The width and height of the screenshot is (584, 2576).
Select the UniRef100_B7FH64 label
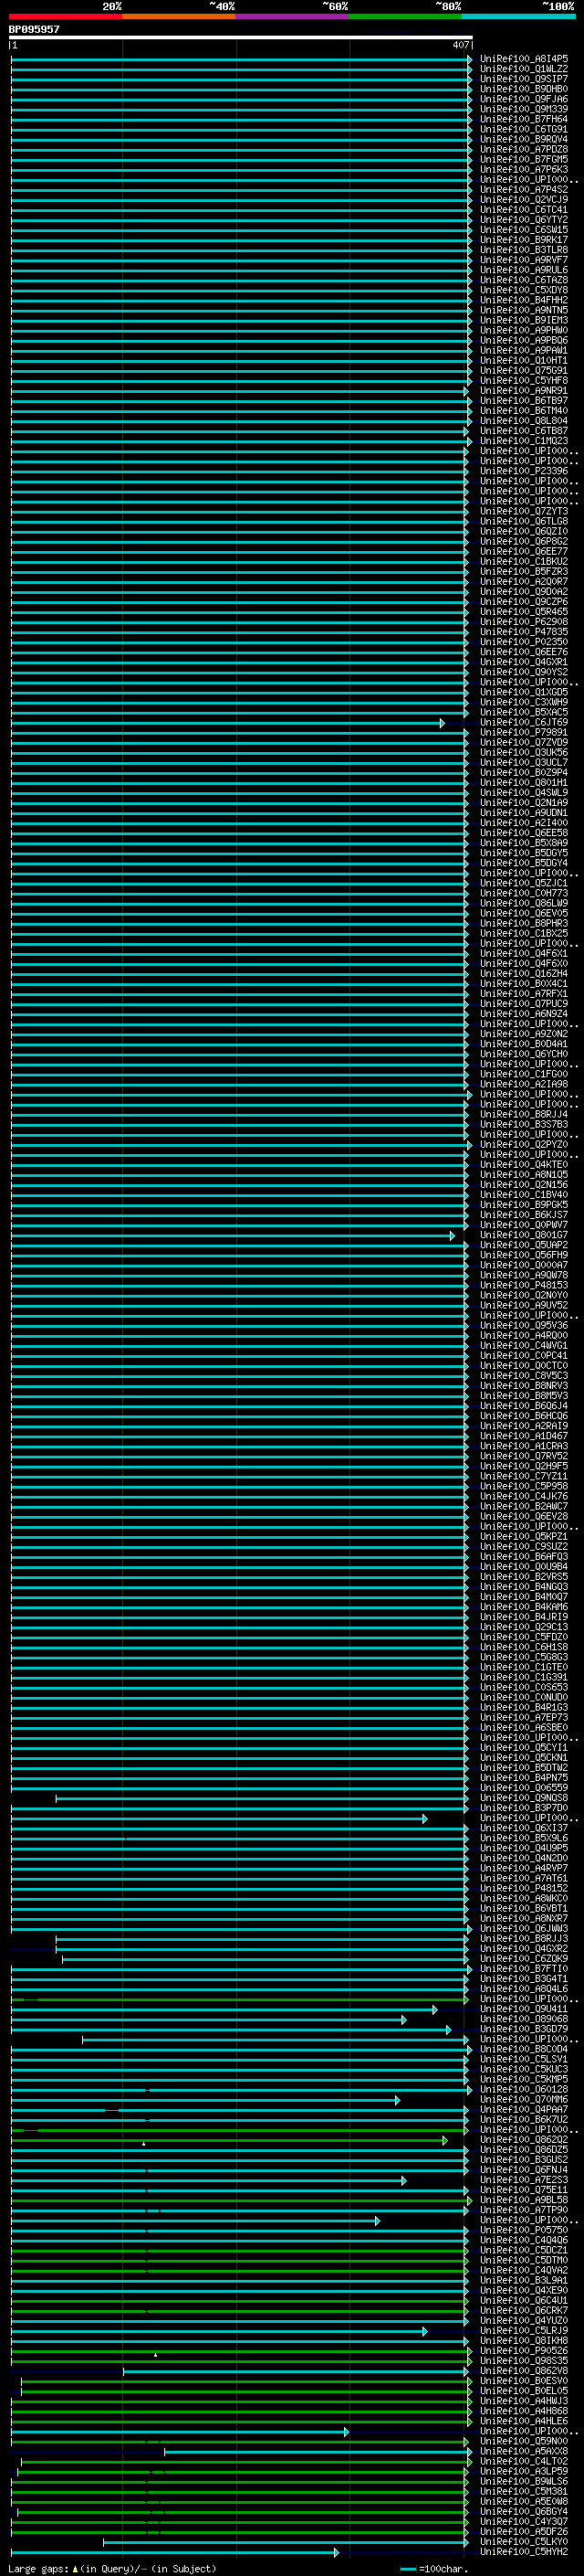tap(524, 119)
